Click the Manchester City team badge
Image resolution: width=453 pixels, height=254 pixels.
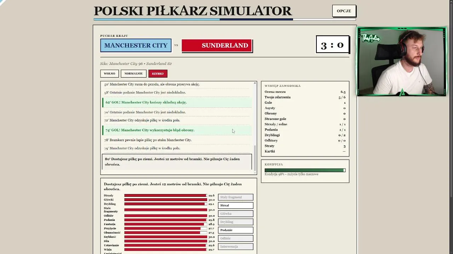(x=136, y=46)
